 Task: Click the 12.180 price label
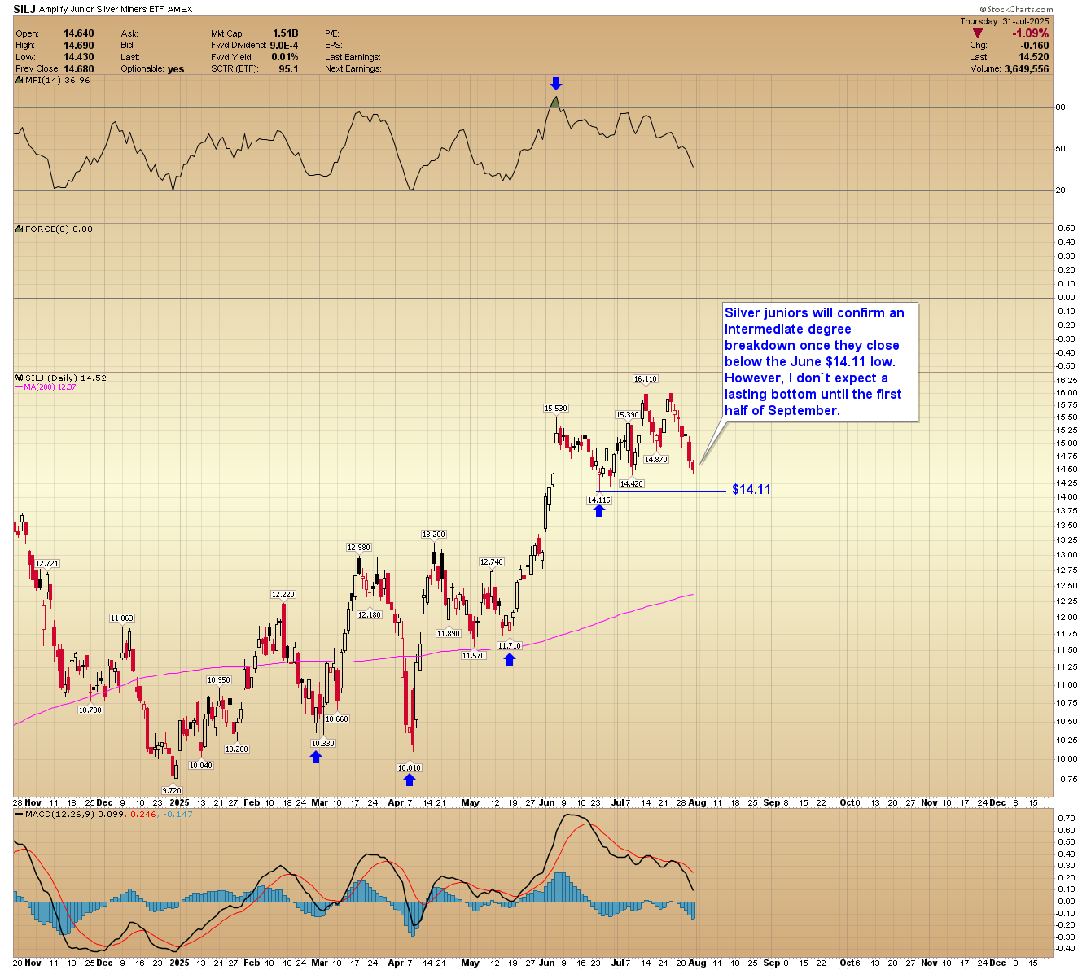click(x=370, y=615)
